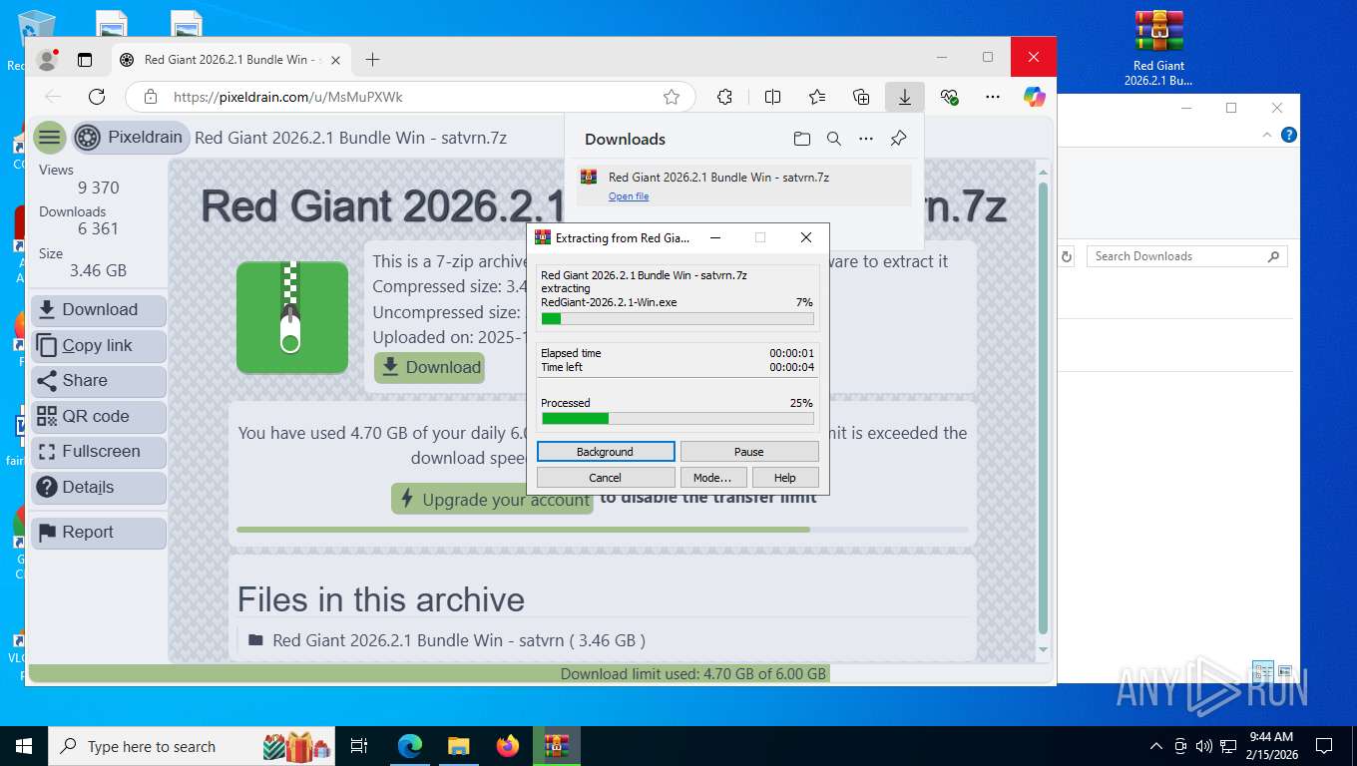The height and width of the screenshot is (766, 1357).
Task: Open the Edge profile icon
Action: point(47,60)
